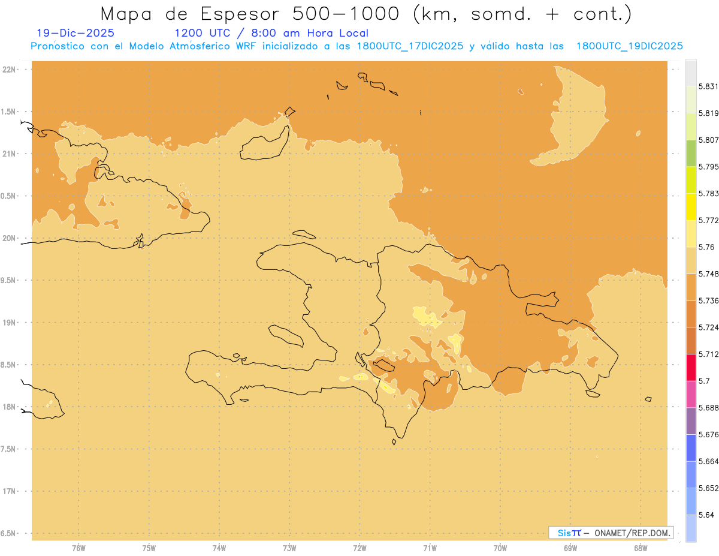Image resolution: width=719 pixels, height=556 pixels.
Task: Click the legend value '5.783'
Action: [x=708, y=194]
